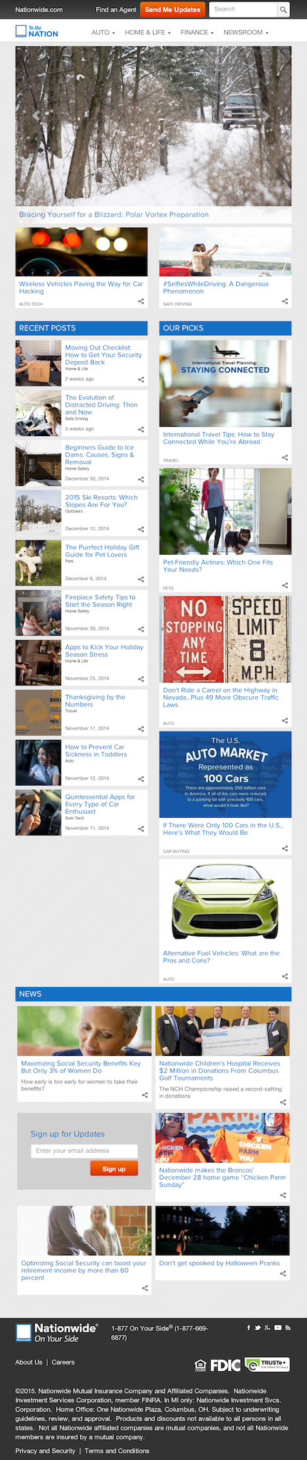Focus the Enter your email address field
307x1460 pixels.
(x=84, y=1150)
